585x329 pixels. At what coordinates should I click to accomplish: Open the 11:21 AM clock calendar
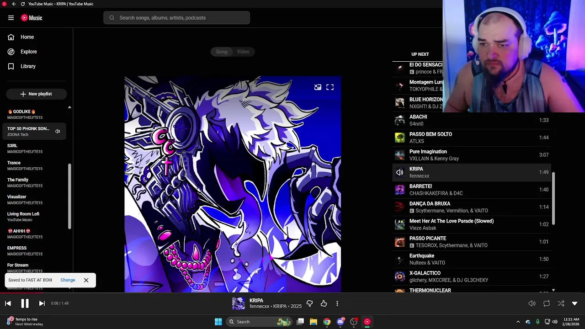pos(571,322)
